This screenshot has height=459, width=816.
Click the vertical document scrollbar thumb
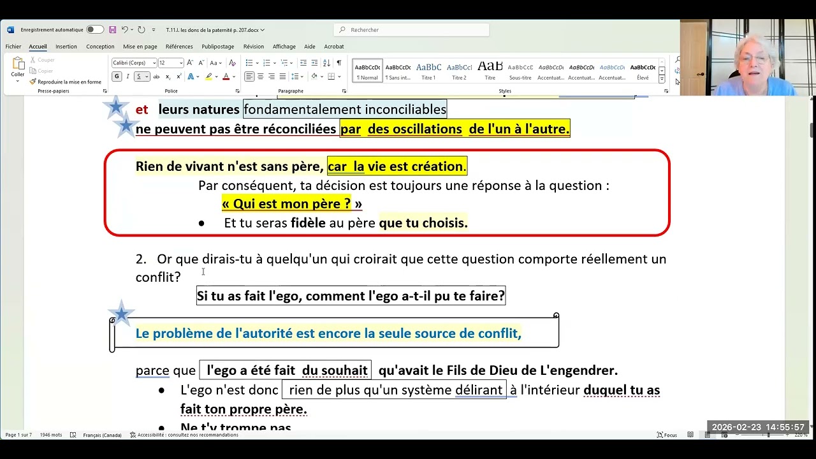[x=812, y=129]
